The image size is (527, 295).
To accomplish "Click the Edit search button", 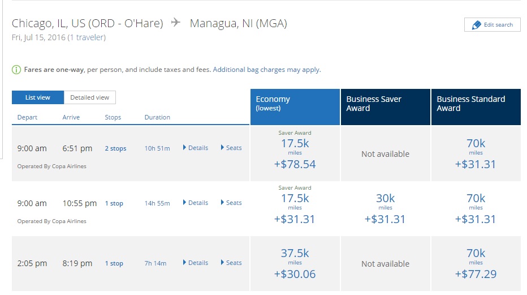I will point(492,24).
